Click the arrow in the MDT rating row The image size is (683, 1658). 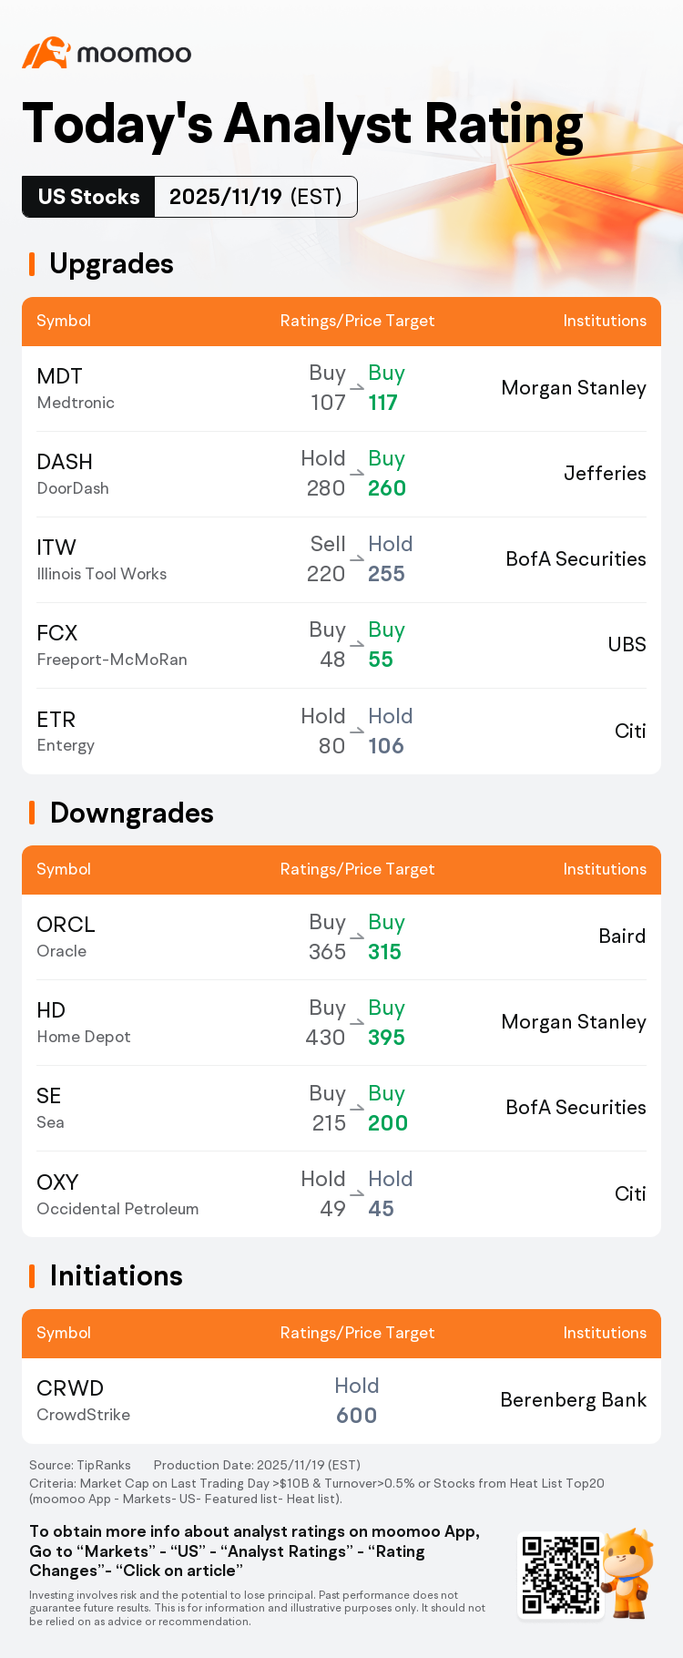(x=357, y=387)
